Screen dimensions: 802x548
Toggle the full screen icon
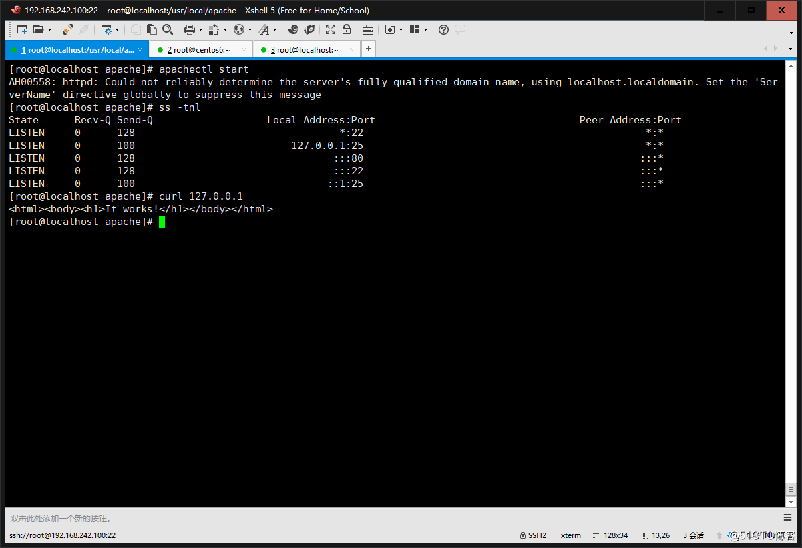[331, 29]
